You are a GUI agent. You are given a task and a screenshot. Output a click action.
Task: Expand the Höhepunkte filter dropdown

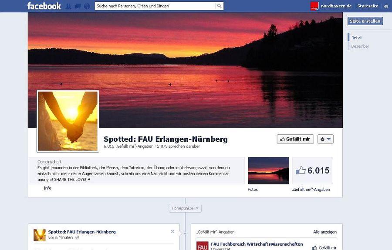(x=185, y=209)
